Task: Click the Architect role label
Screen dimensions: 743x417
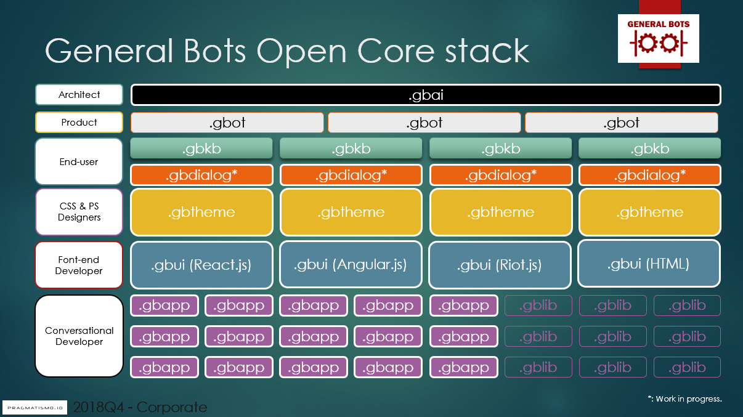Action: click(x=79, y=95)
